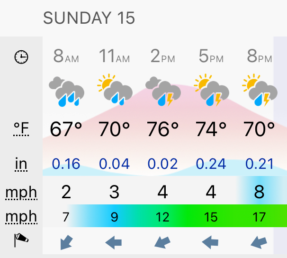Select the 11AM sun and rain icon
Viewport: 287px width, 258px height.
[115, 90]
